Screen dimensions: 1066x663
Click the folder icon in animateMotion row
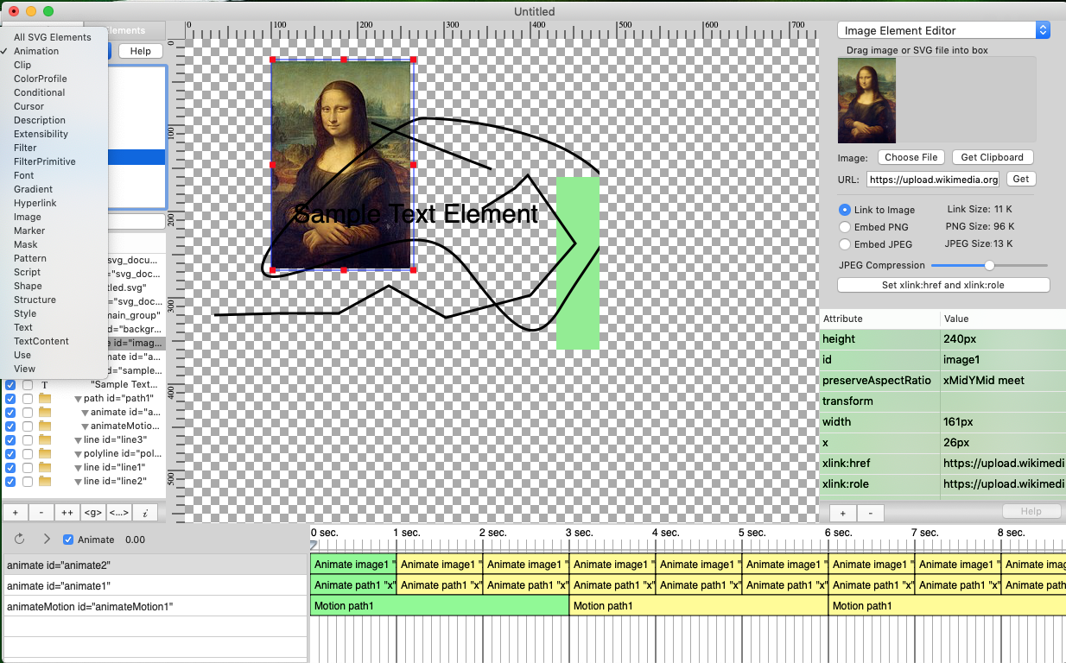coord(45,426)
